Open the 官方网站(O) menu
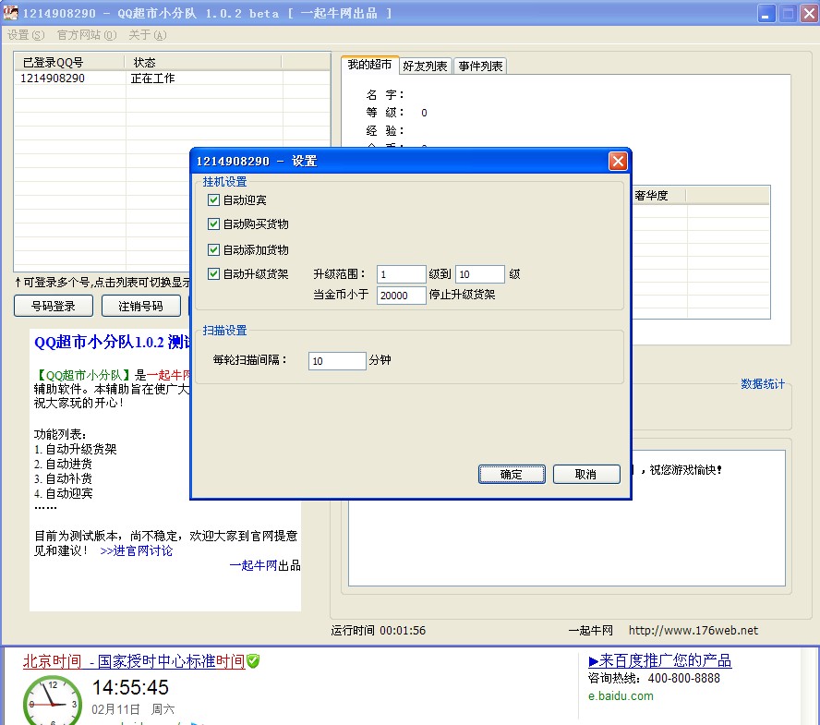 87,35
